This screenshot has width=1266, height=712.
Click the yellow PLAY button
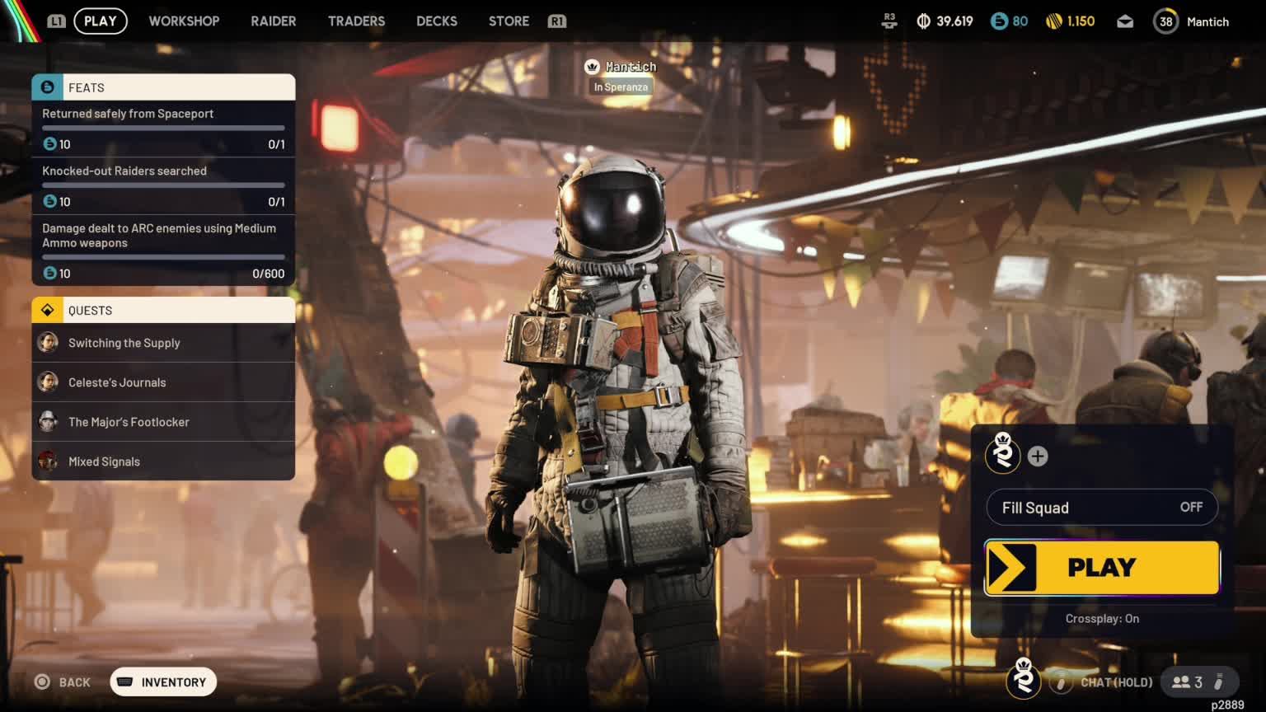click(x=1102, y=568)
